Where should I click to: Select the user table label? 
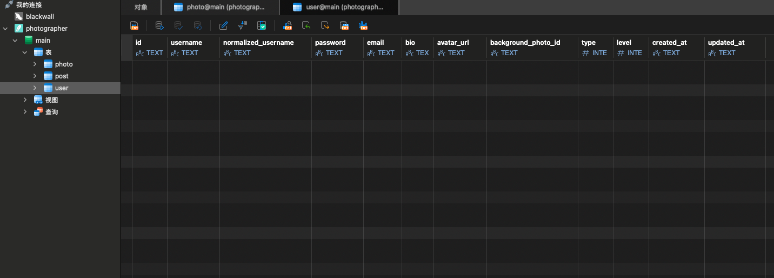pos(62,88)
